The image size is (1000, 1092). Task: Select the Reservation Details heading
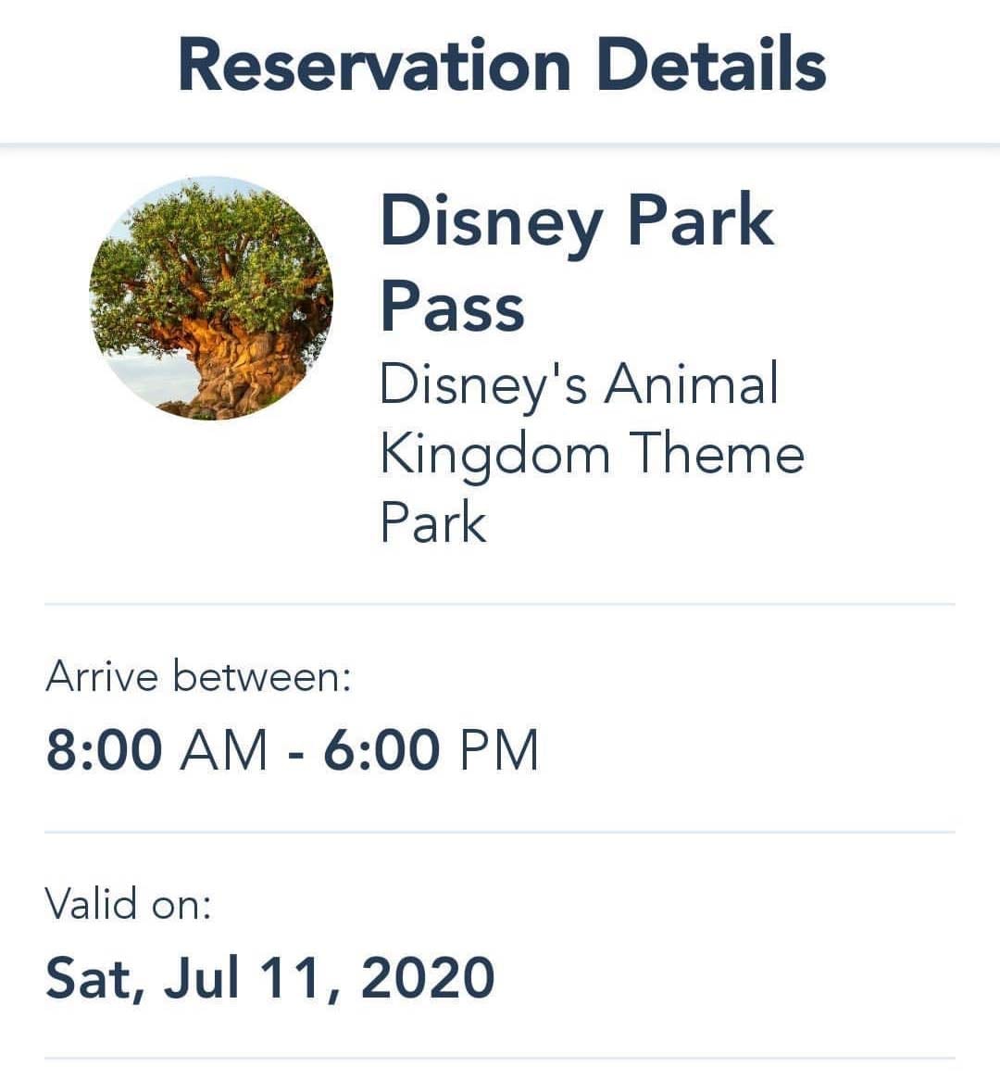pos(502,64)
